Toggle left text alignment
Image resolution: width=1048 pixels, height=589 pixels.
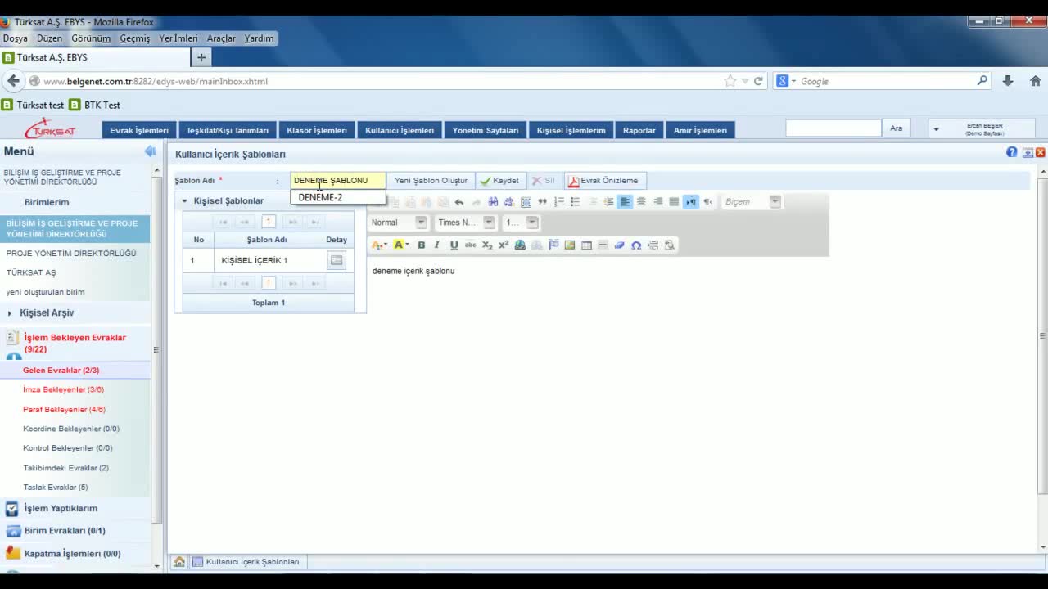[625, 202]
